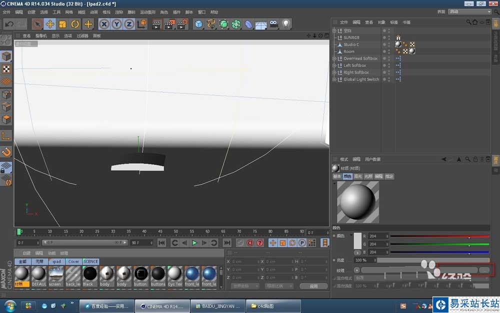Viewport: 500px width, 313px height.
Task: Open the Render Settings icon
Action: coord(182,24)
